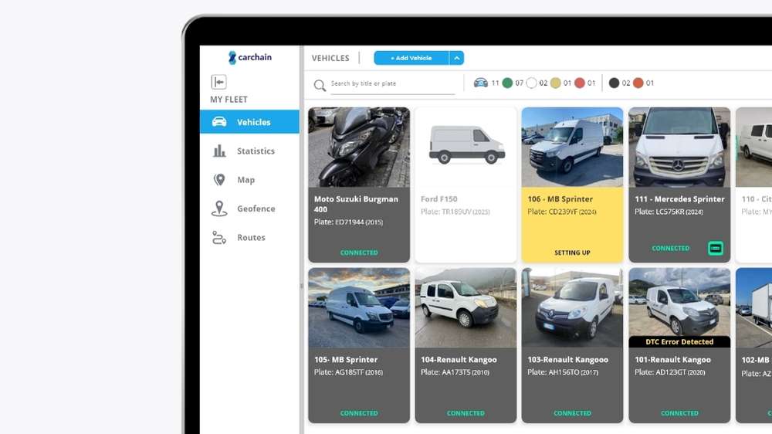Open 105- MB Sprinter photo
772x434 pixels.
[x=359, y=308]
